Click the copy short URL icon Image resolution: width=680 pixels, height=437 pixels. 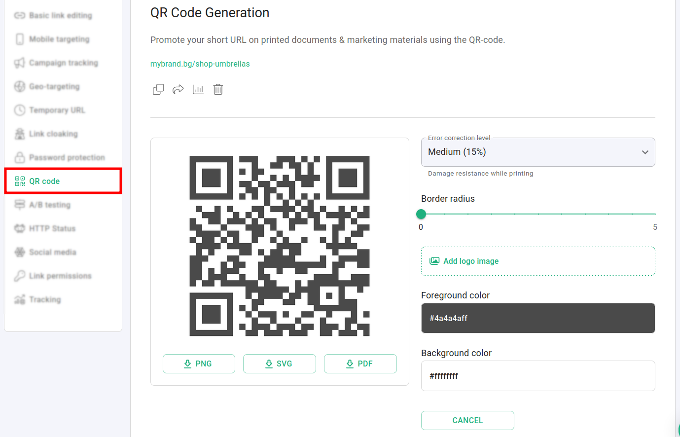click(x=158, y=89)
